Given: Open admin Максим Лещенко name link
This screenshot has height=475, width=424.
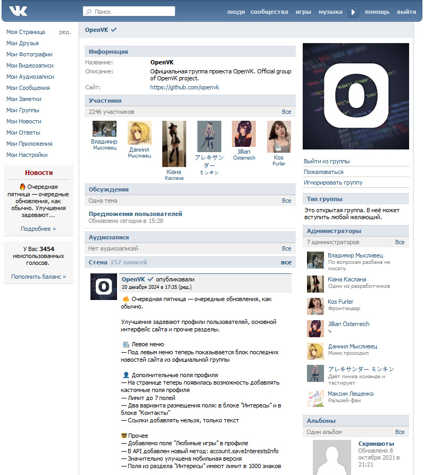Looking at the screenshot, I should pos(351,394).
